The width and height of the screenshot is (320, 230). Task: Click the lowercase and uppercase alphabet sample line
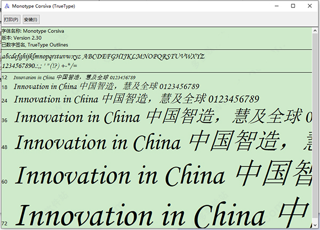click(103, 56)
